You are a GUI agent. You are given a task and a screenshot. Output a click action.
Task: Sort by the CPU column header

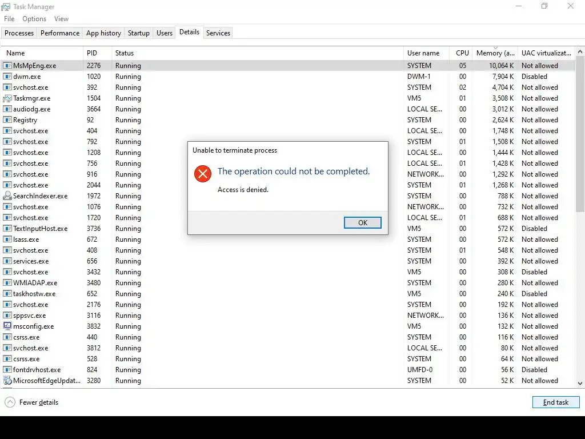pos(461,53)
